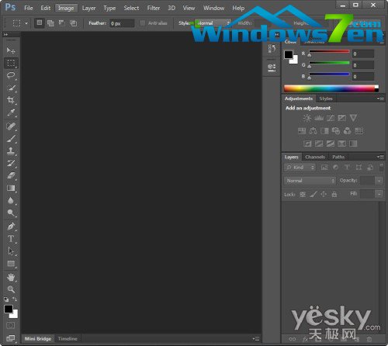Open the layer blend mode dropdown
This screenshot has width=388, height=346.
click(310, 181)
